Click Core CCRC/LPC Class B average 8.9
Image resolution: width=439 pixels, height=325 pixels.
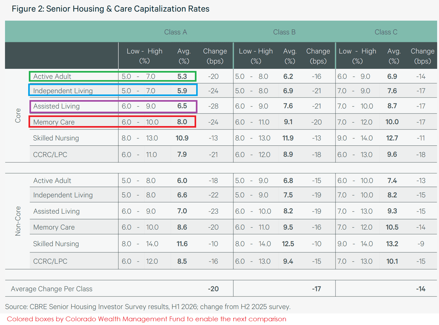point(288,154)
